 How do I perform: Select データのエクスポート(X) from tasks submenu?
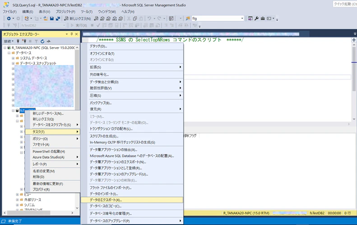(x=132, y=200)
